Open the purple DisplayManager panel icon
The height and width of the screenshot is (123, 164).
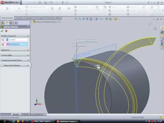pyautogui.click(x=16, y=23)
